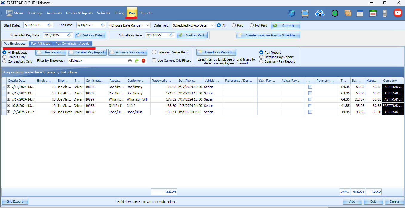The image size is (405, 208).
Task: Open the Drivers & Agents menu
Action: click(x=79, y=13)
